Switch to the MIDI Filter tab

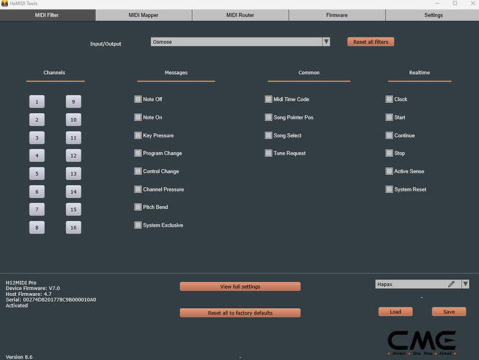(x=47, y=15)
